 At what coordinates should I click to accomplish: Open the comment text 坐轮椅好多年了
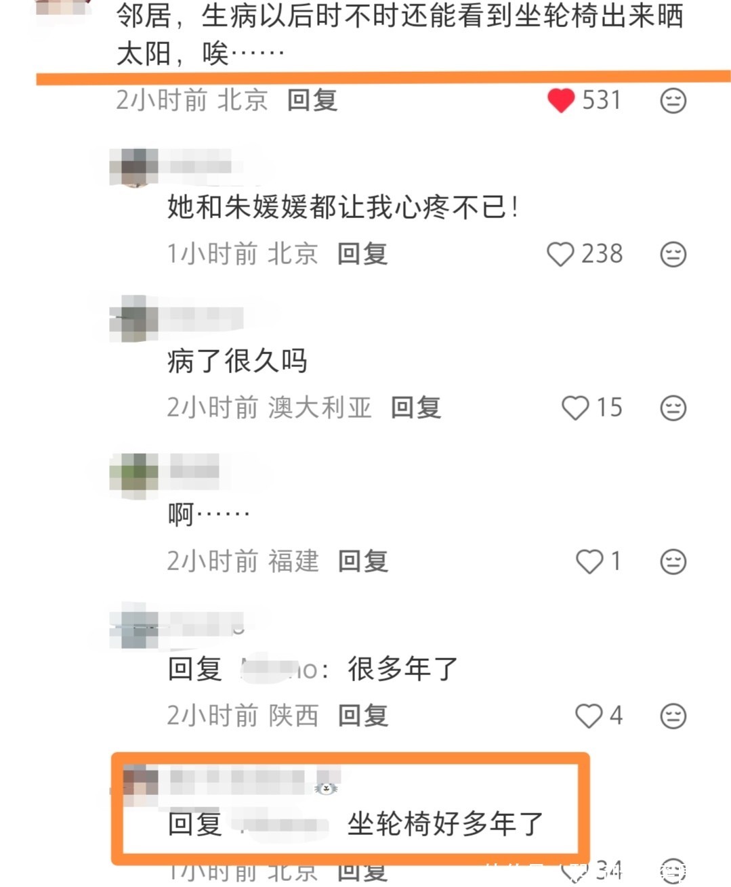[x=445, y=824]
